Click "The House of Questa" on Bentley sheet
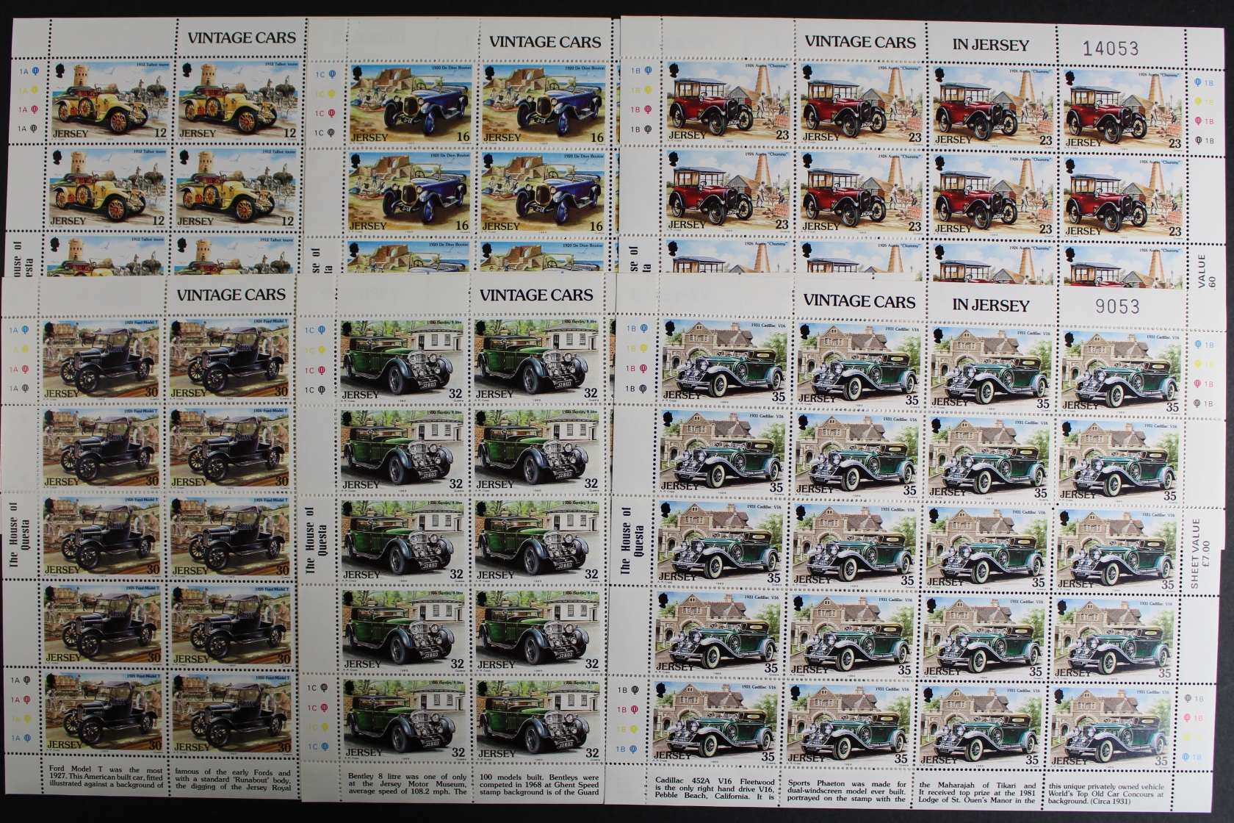This screenshot has height=823, width=1234. pos(316,540)
